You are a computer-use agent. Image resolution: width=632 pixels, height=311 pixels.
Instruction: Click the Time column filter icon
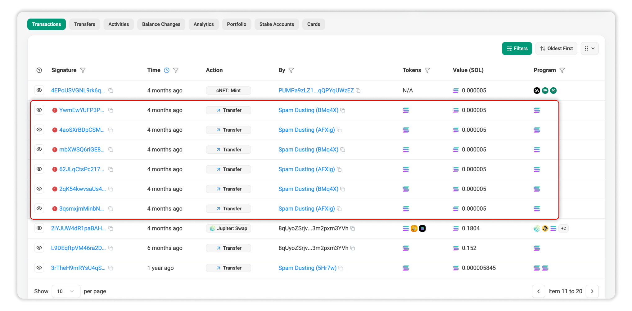[176, 70]
